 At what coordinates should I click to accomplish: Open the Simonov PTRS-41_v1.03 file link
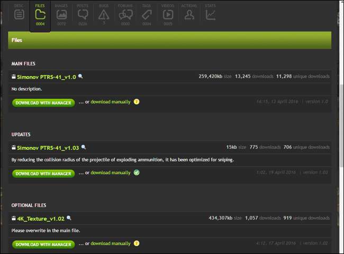48,148
